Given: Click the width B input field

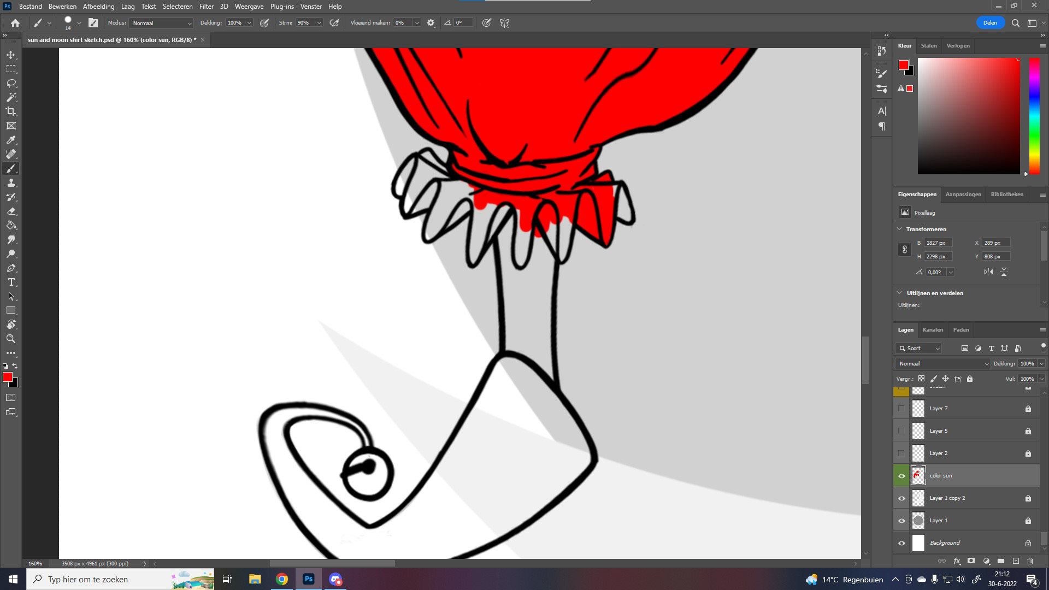Looking at the screenshot, I should click(x=938, y=243).
